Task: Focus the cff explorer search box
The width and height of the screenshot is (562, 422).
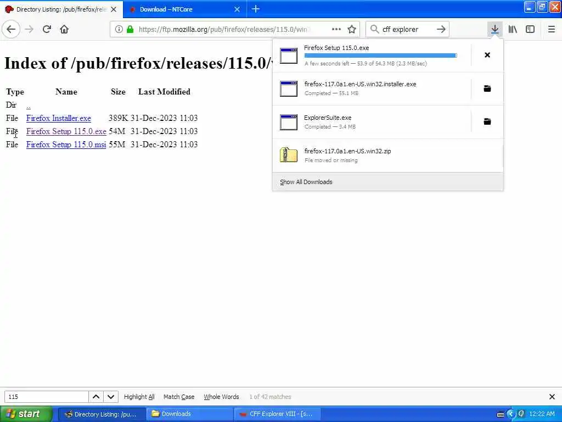Action: [x=407, y=30]
